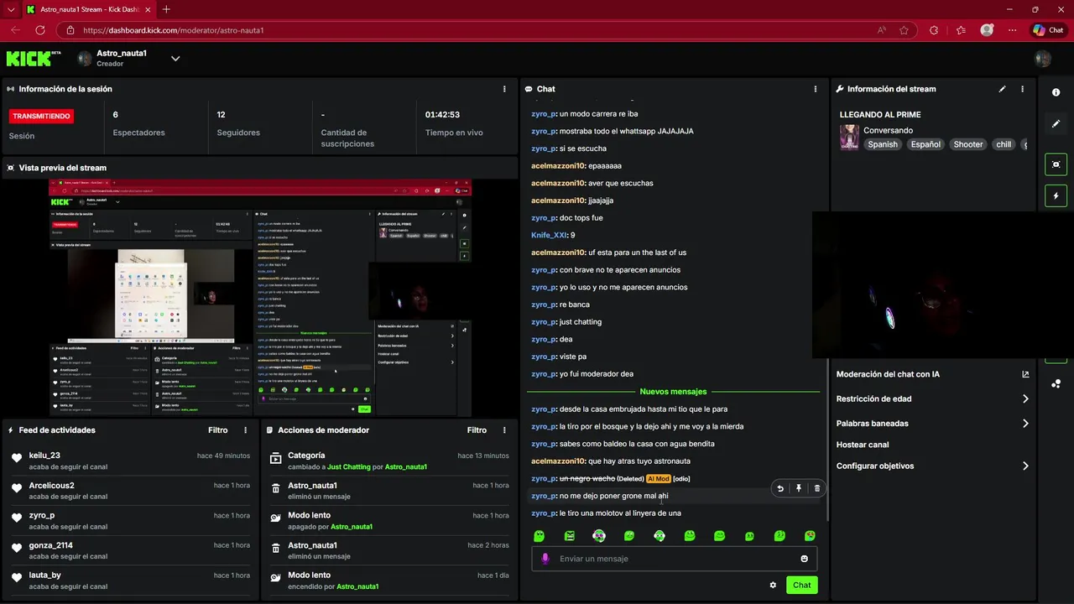This screenshot has width=1074, height=604.
Task: Click the Shooter tag chip
Action: [967, 144]
